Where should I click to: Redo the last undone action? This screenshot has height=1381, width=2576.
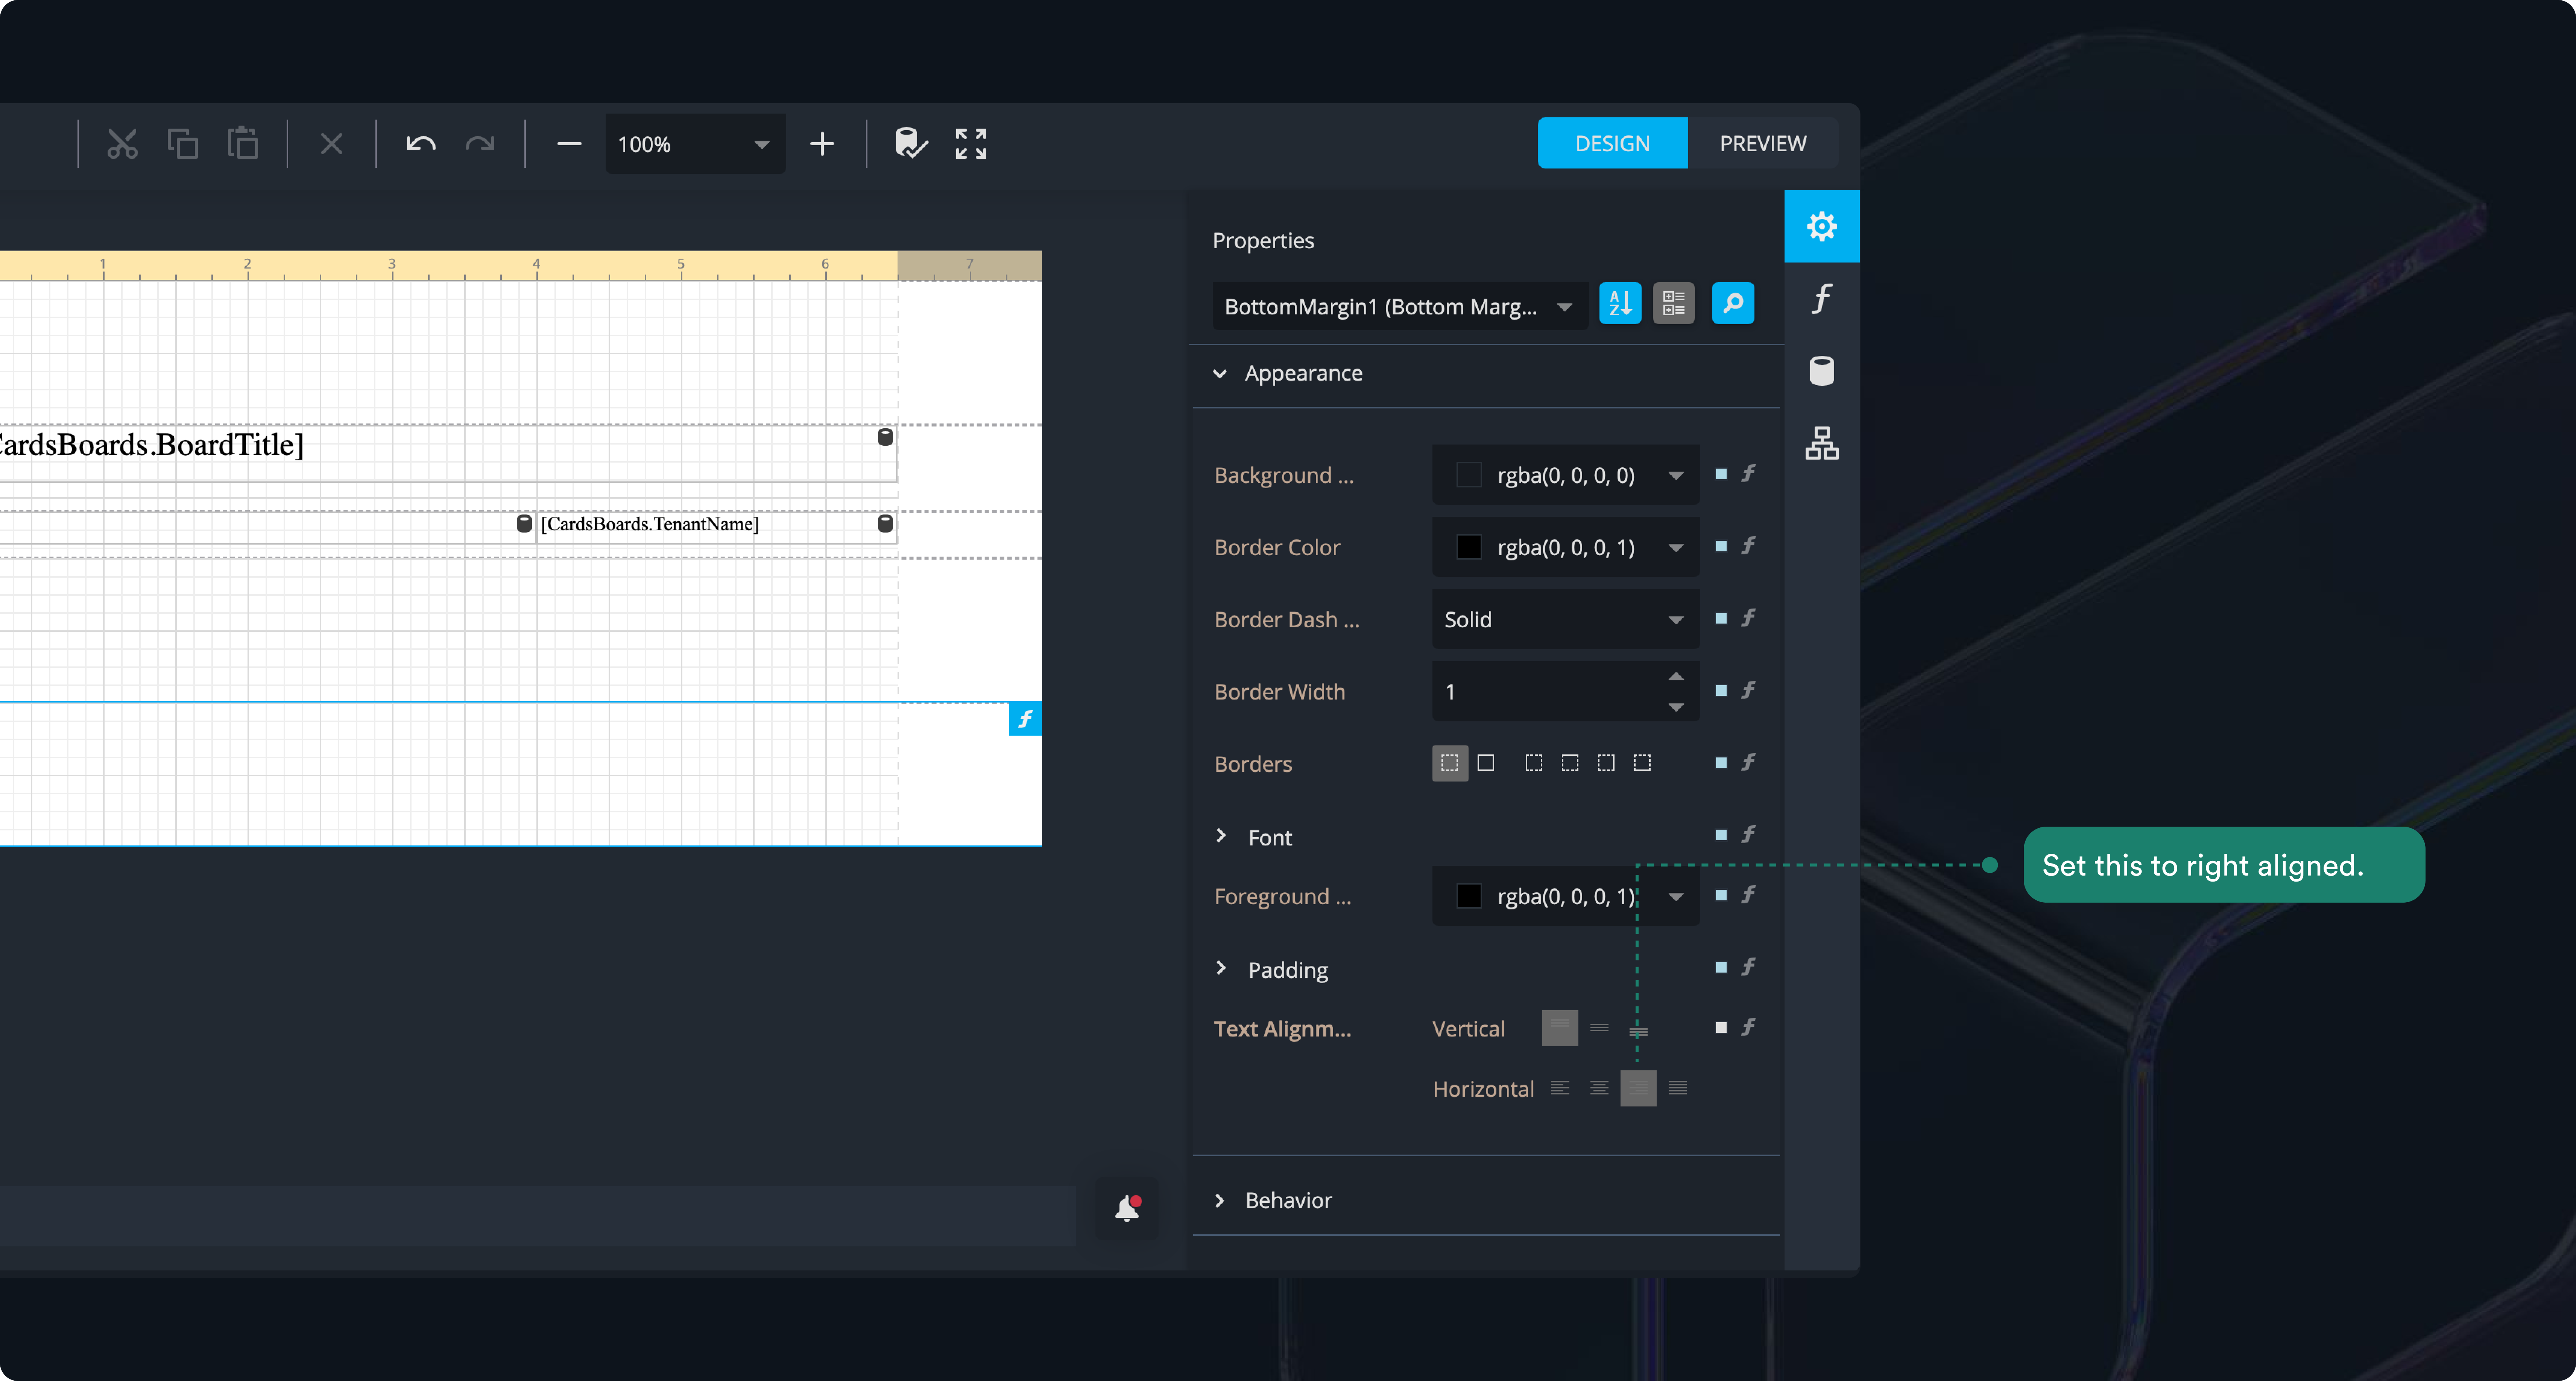point(480,144)
